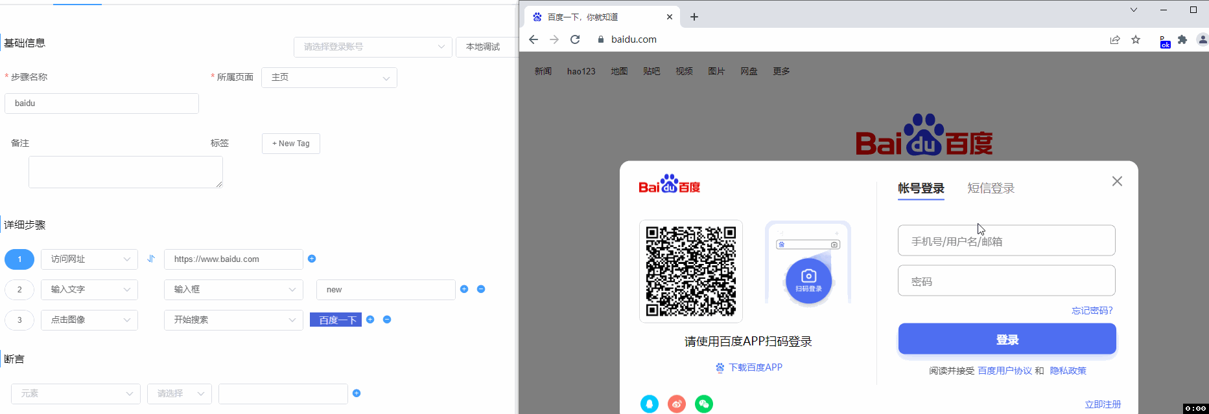Image resolution: width=1209 pixels, height=414 pixels.
Task: View site info via the padlock icon
Action: click(601, 39)
